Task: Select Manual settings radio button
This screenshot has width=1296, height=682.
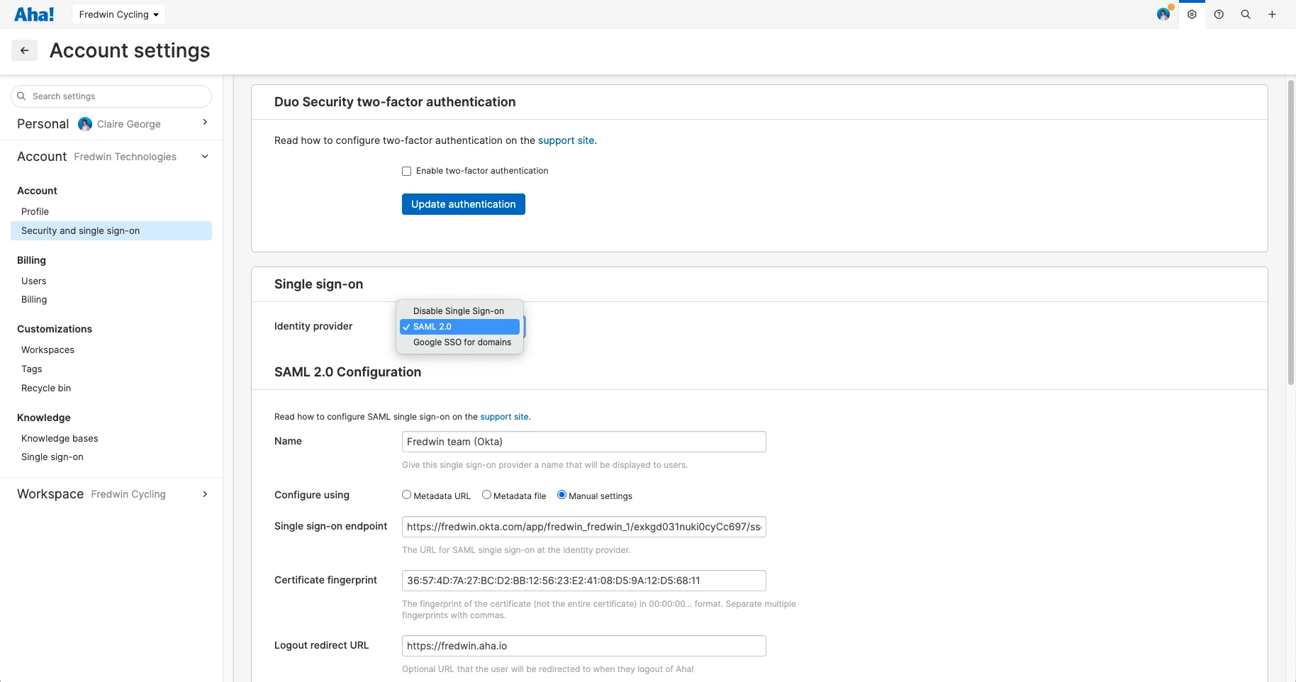Action: coord(562,495)
